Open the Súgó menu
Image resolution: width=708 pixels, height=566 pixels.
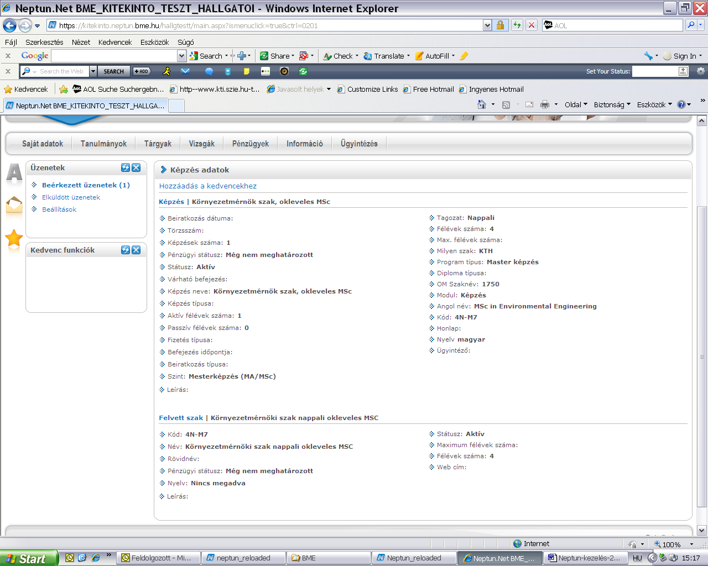[x=185, y=42]
